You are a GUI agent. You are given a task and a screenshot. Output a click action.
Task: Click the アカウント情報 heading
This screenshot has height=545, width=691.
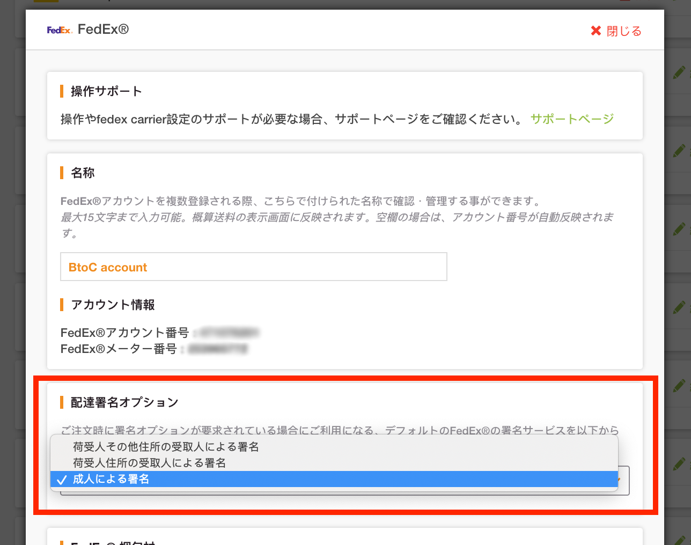pos(113,305)
